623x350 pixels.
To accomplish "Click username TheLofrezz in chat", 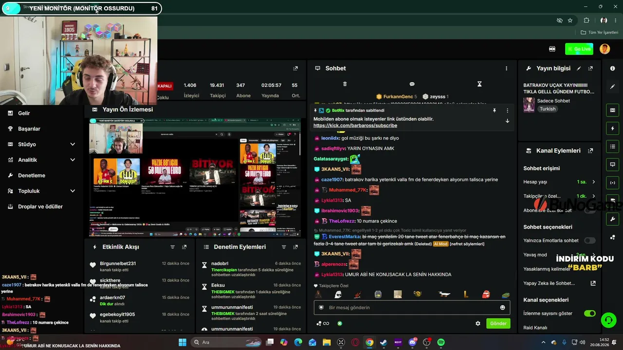I will (342, 221).
